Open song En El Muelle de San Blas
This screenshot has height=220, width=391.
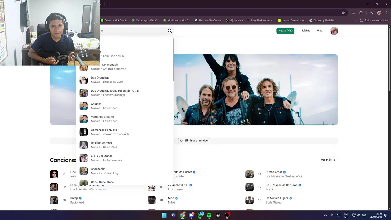click(x=281, y=185)
